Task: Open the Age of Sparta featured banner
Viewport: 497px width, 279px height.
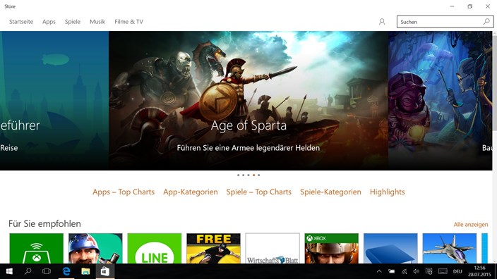Action: coord(248,101)
